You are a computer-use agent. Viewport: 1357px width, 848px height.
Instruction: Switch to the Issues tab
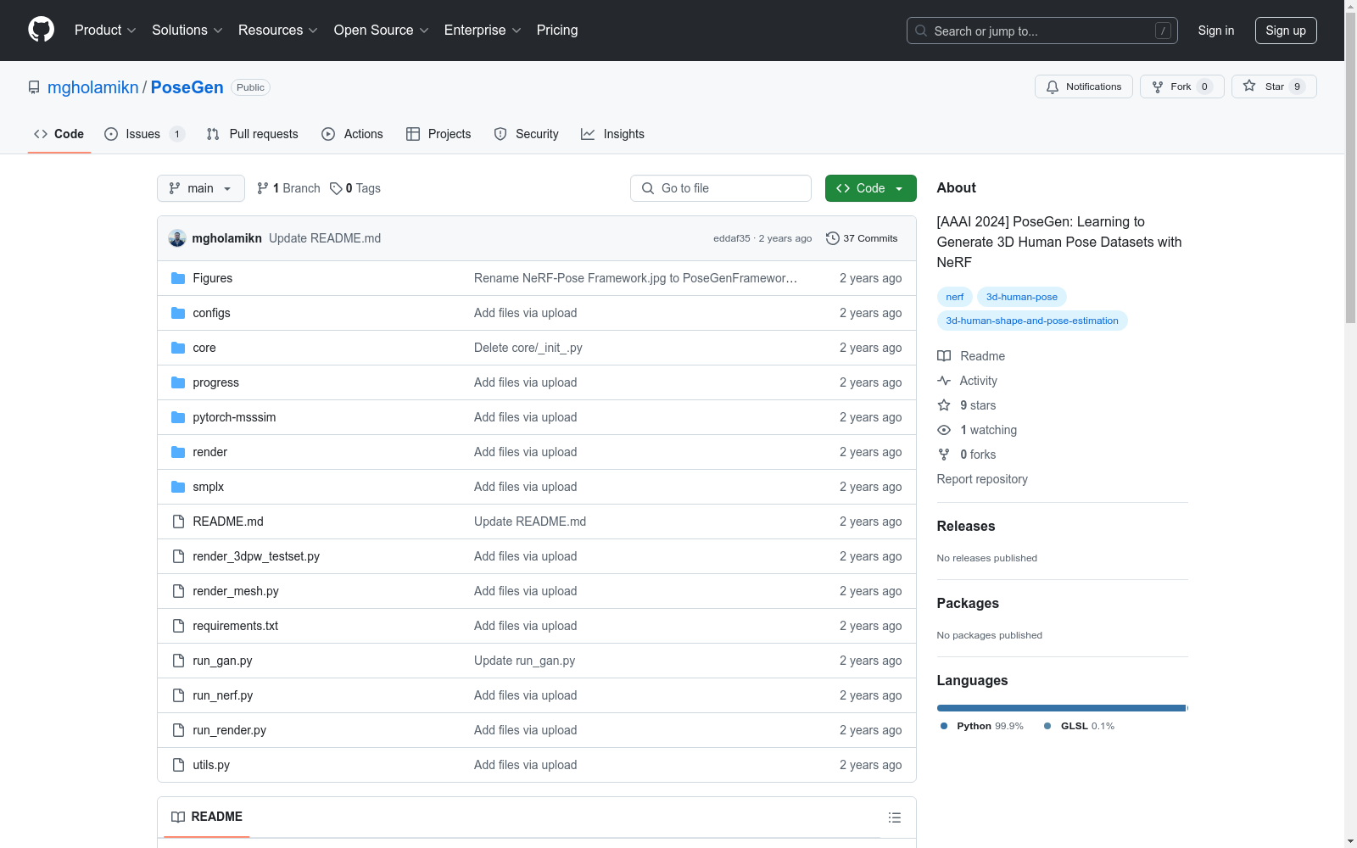(x=144, y=134)
